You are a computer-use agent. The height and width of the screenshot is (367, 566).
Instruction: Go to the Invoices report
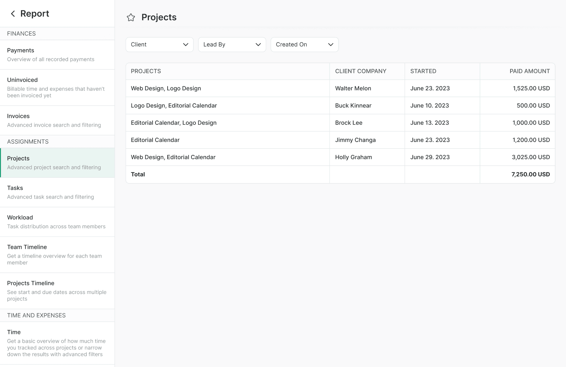57,120
